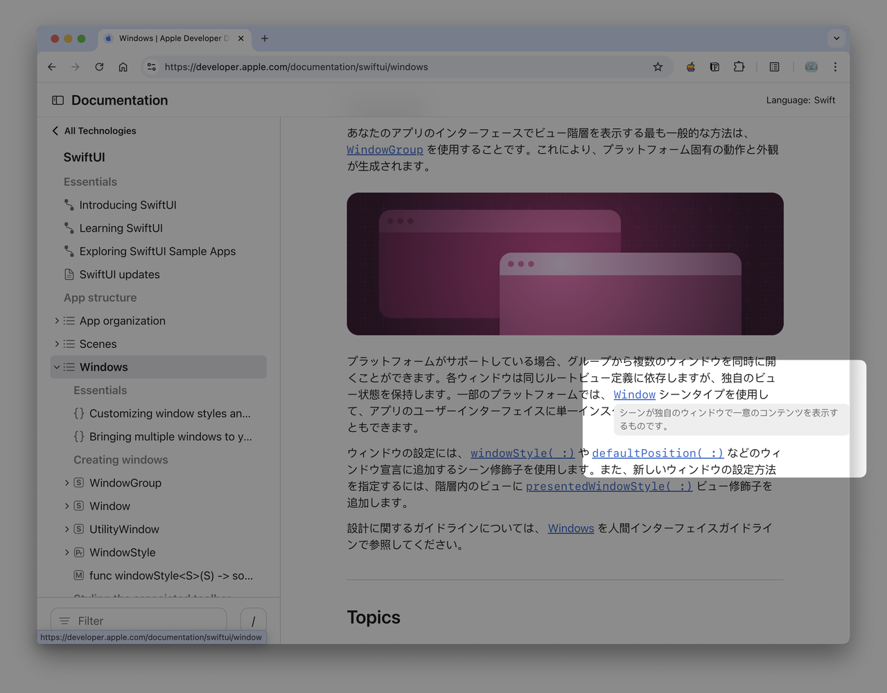887x693 pixels.
Task: Toggle the documentation sidebar icon
Action: 58,100
